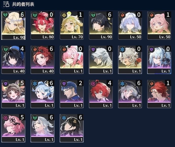
Task: Click the electro icon on white long-haired character
Action: point(93,49)
